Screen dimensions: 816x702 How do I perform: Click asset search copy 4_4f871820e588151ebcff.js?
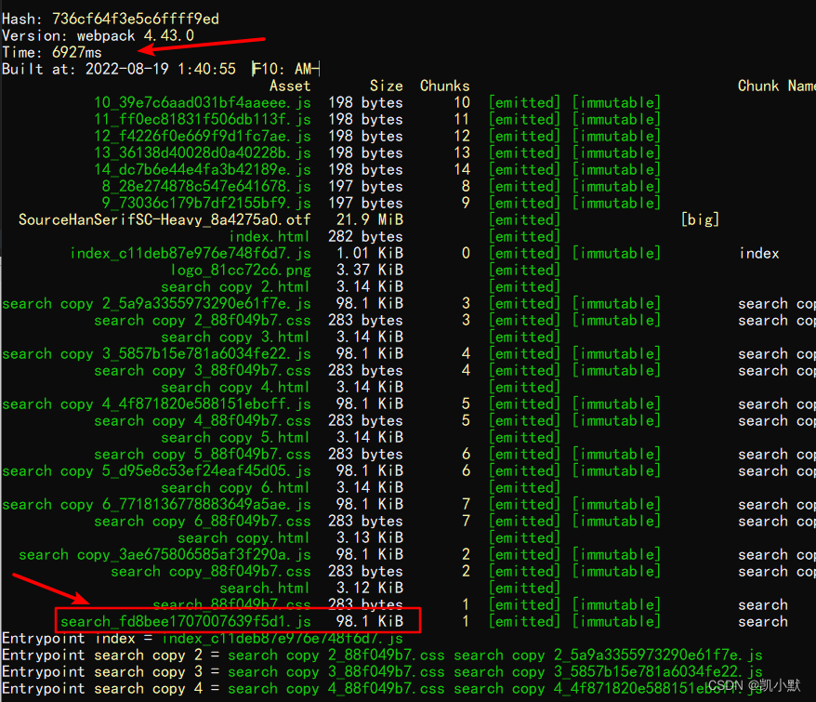tap(156, 404)
